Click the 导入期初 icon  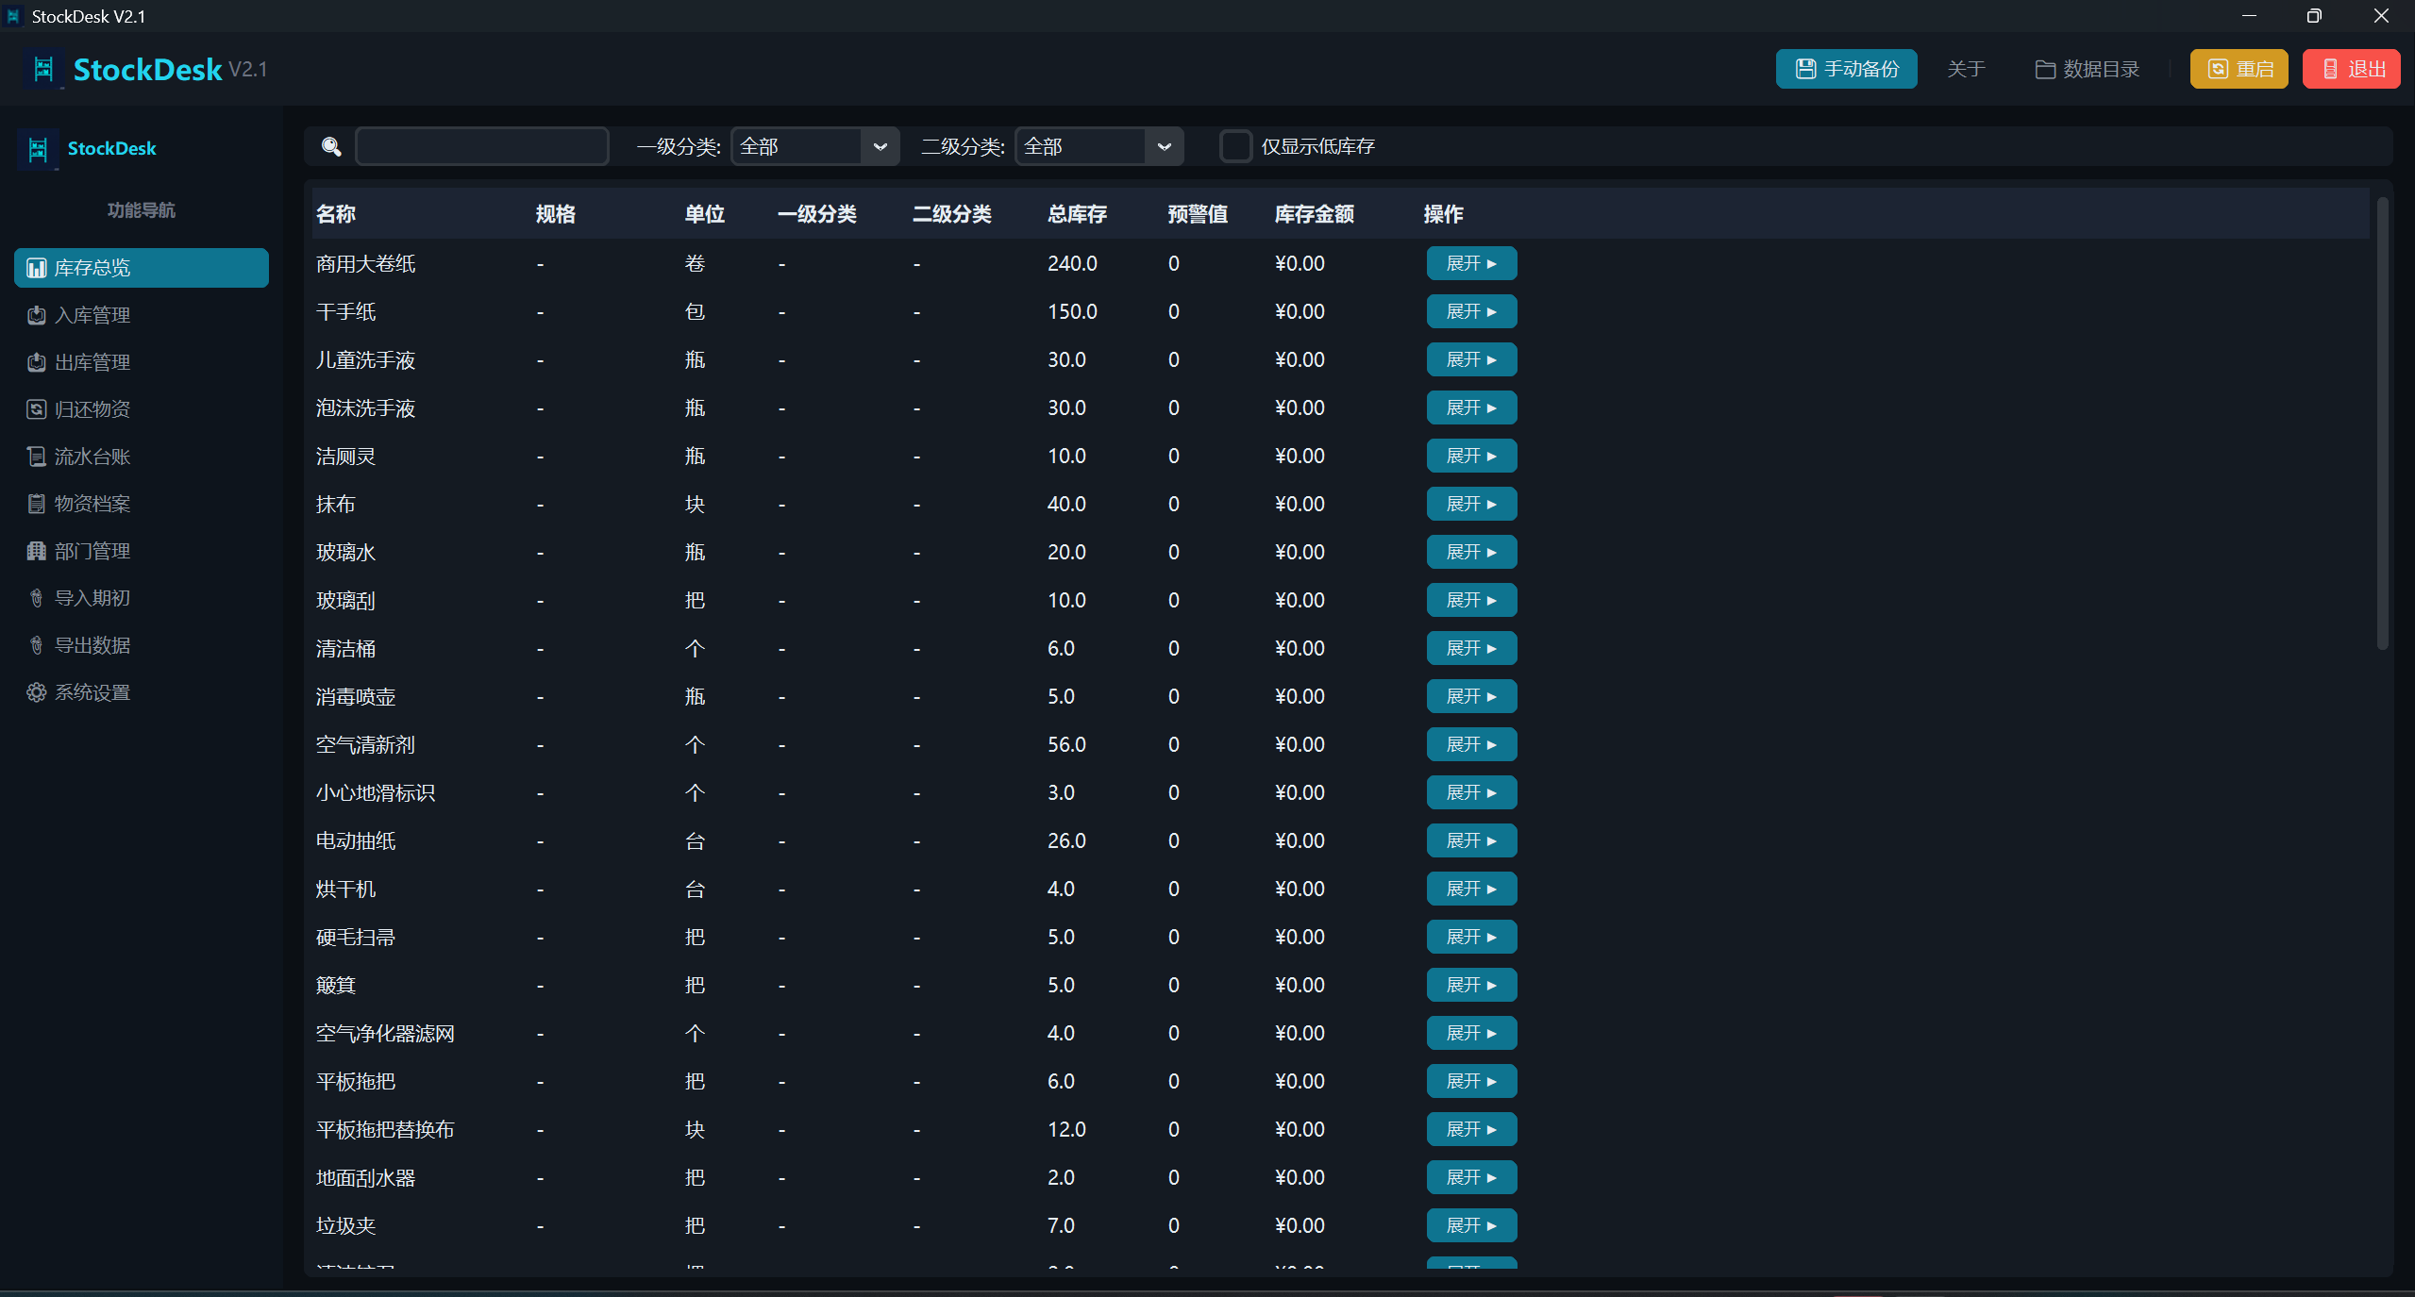(x=37, y=598)
